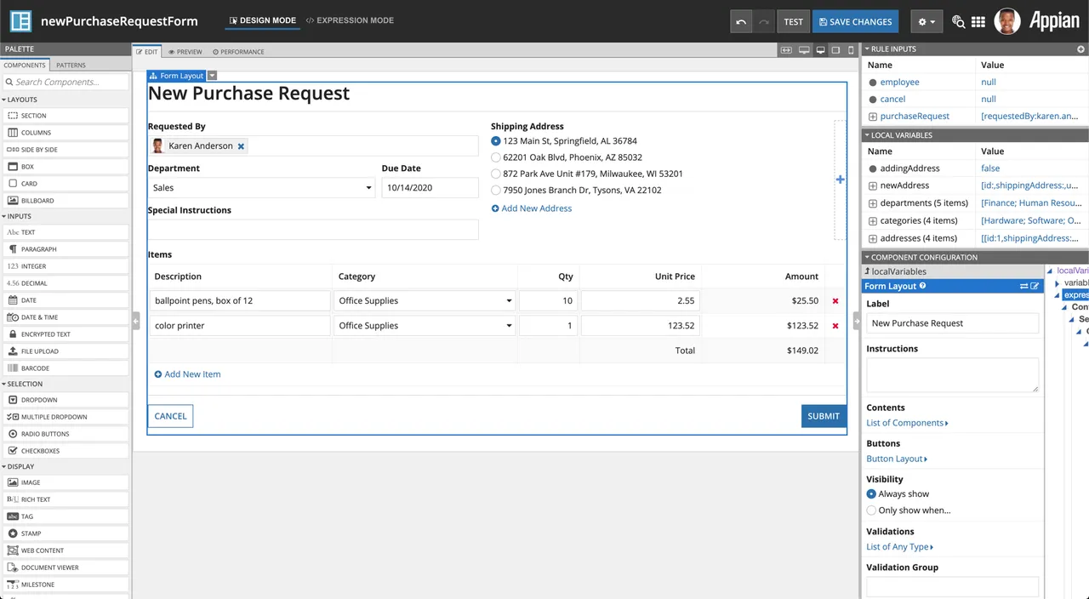Click the Test button
1089x599 pixels.
click(x=793, y=21)
